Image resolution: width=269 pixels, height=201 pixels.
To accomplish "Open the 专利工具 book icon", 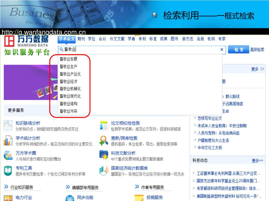I will (x=8, y=171).
